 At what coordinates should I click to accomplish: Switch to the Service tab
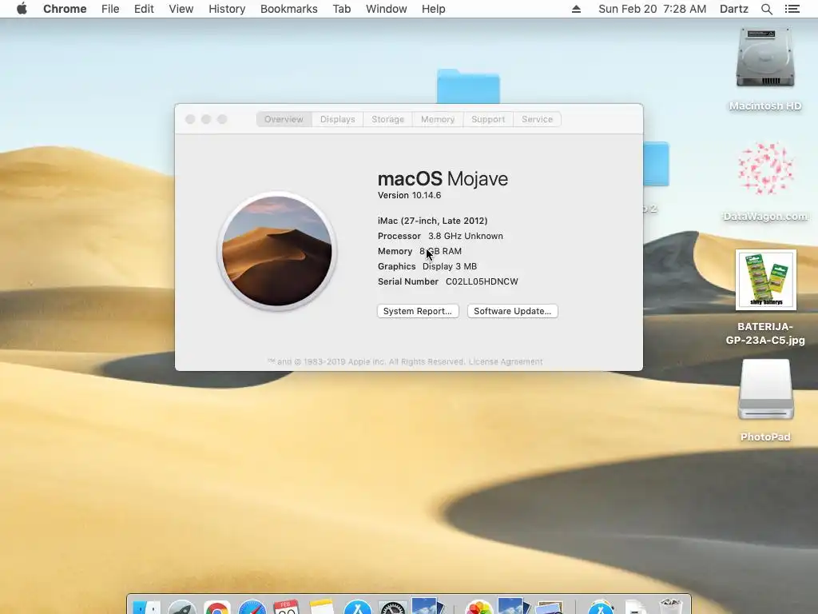click(537, 119)
